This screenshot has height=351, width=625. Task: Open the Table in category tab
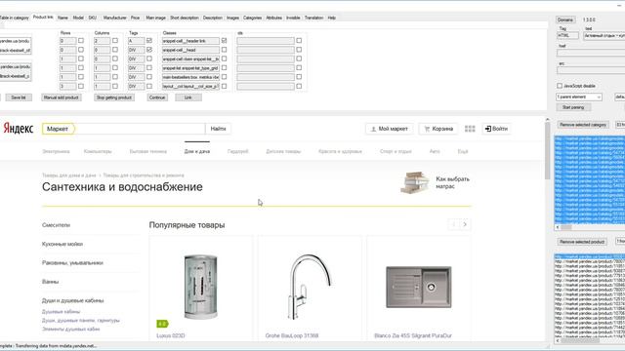pyautogui.click(x=15, y=18)
